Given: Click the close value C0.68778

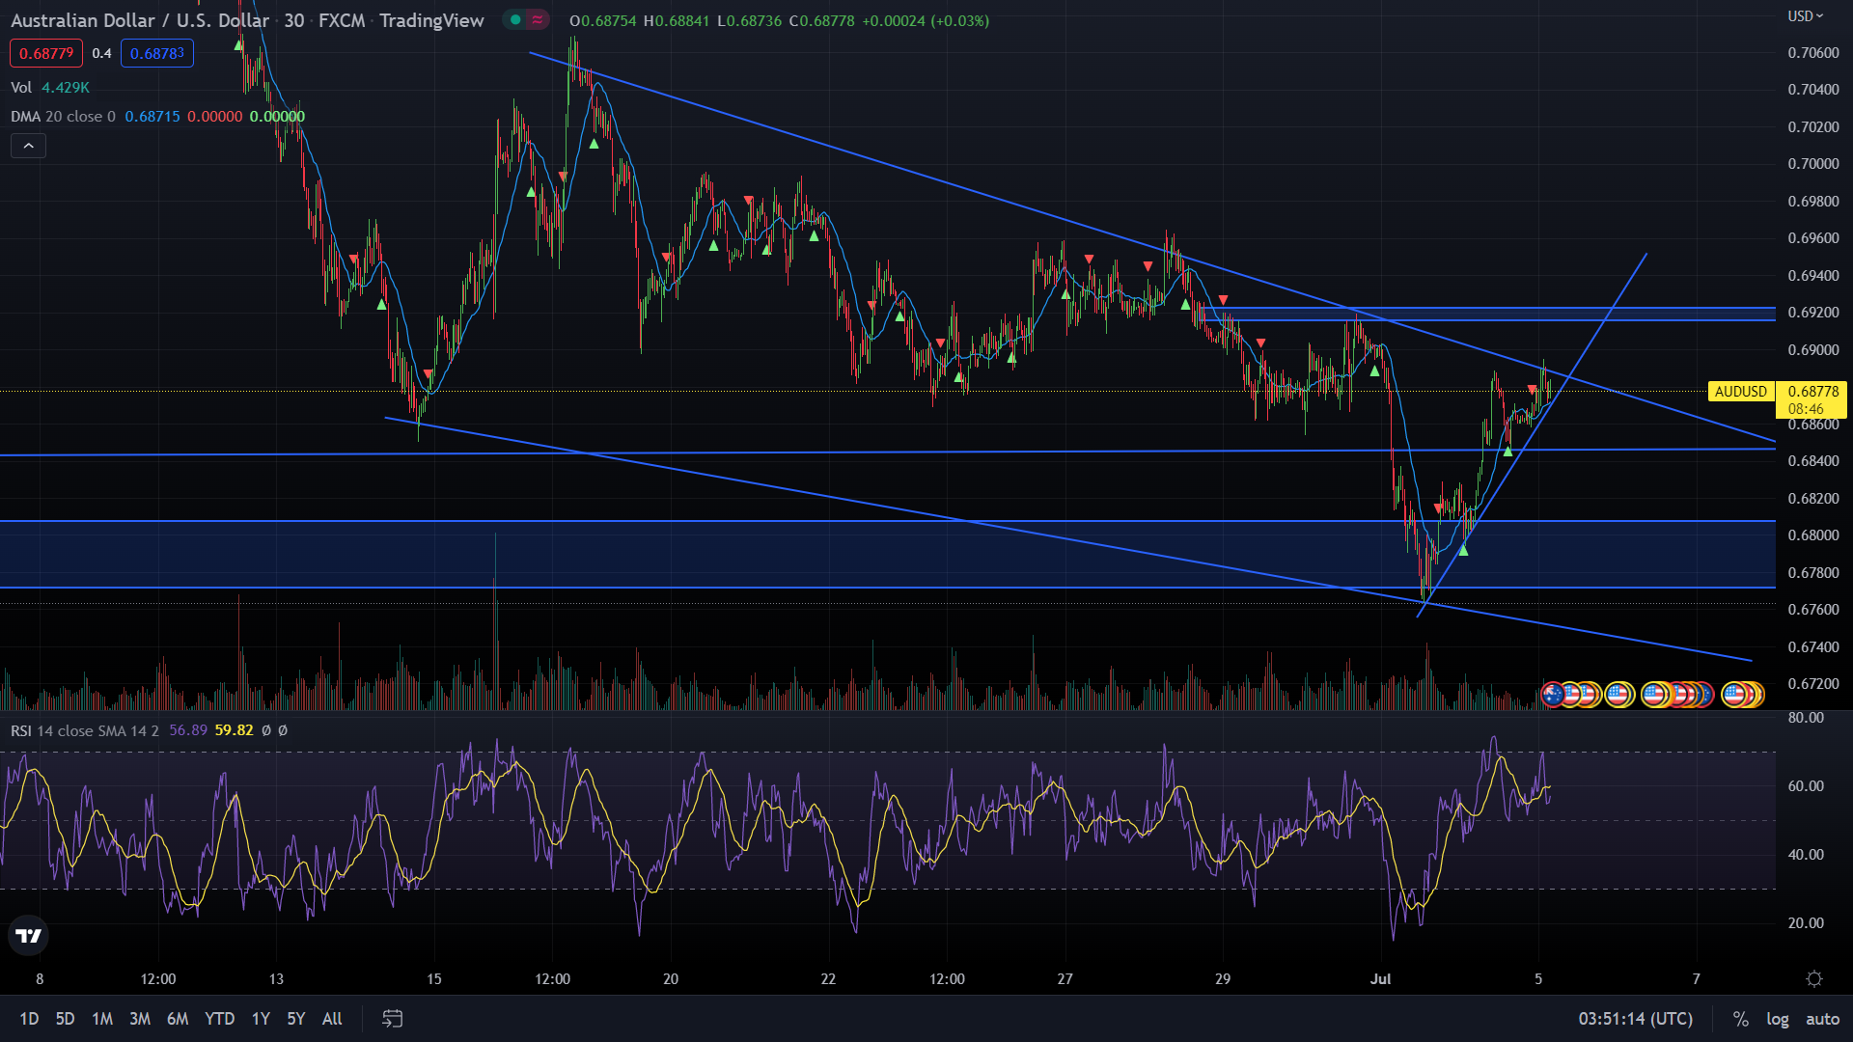Looking at the screenshot, I should coord(821,20).
